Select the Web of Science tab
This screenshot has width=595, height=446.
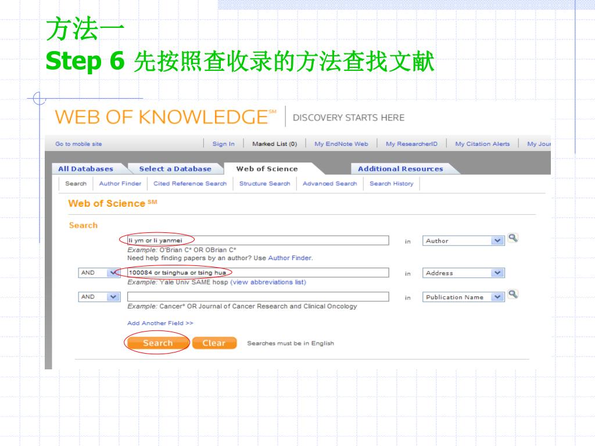[267, 169]
